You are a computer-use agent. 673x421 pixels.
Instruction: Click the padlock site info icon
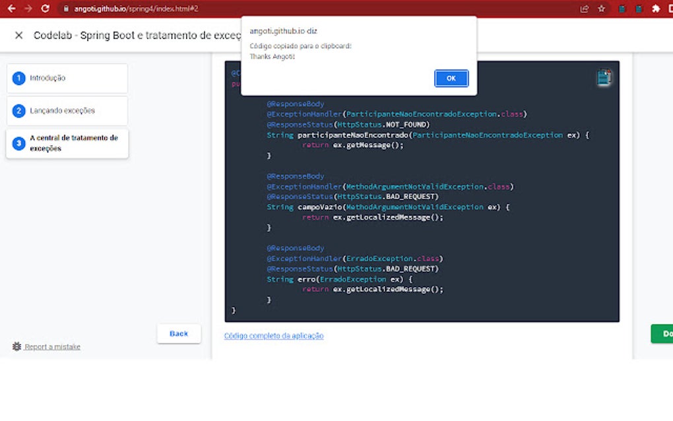click(66, 9)
